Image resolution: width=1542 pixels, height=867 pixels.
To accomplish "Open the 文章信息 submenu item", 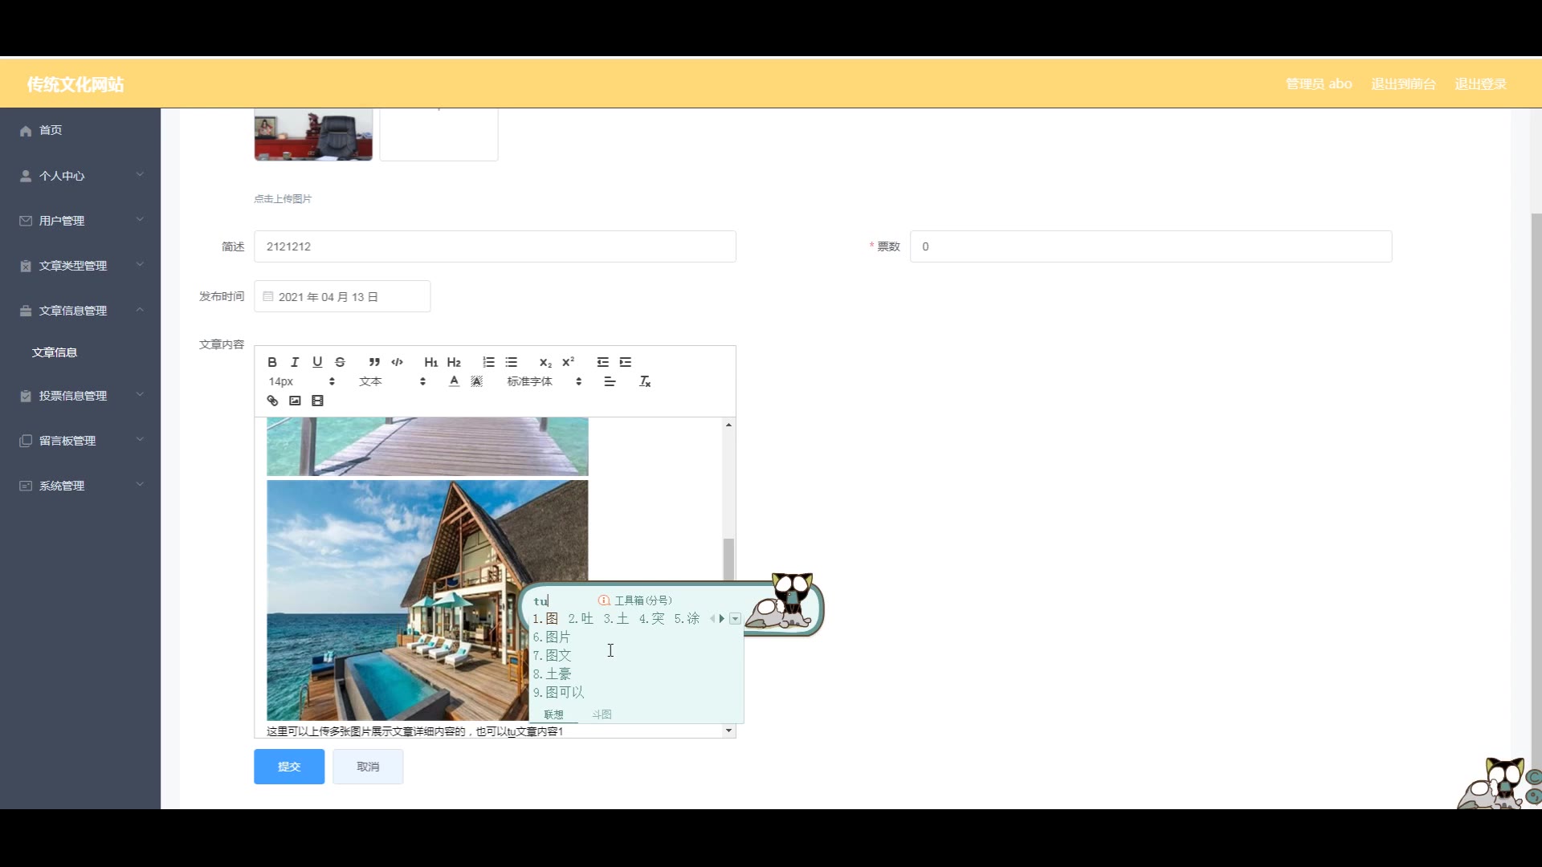I will (x=55, y=352).
